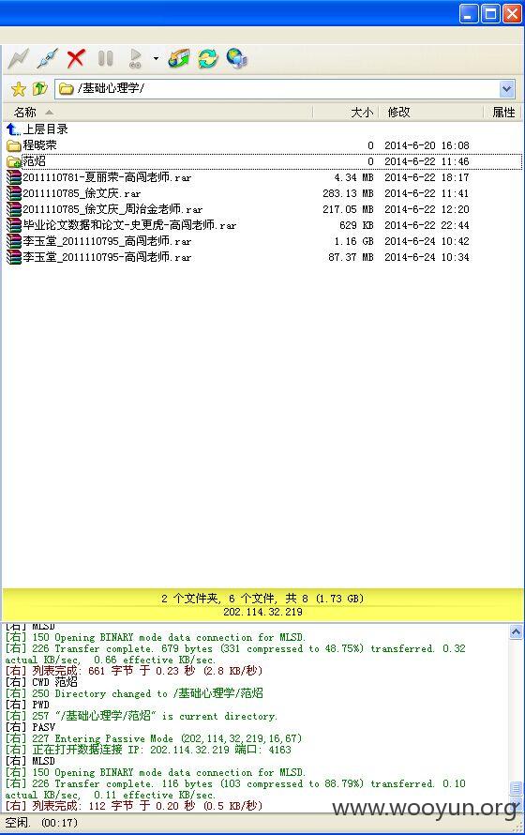Click the 1.16 GB size cell
This screenshot has width=525, height=835.
tap(353, 241)
